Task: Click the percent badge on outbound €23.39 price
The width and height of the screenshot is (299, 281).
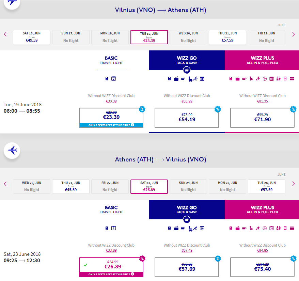Action: pyautogui.click(x=142, y=109)
